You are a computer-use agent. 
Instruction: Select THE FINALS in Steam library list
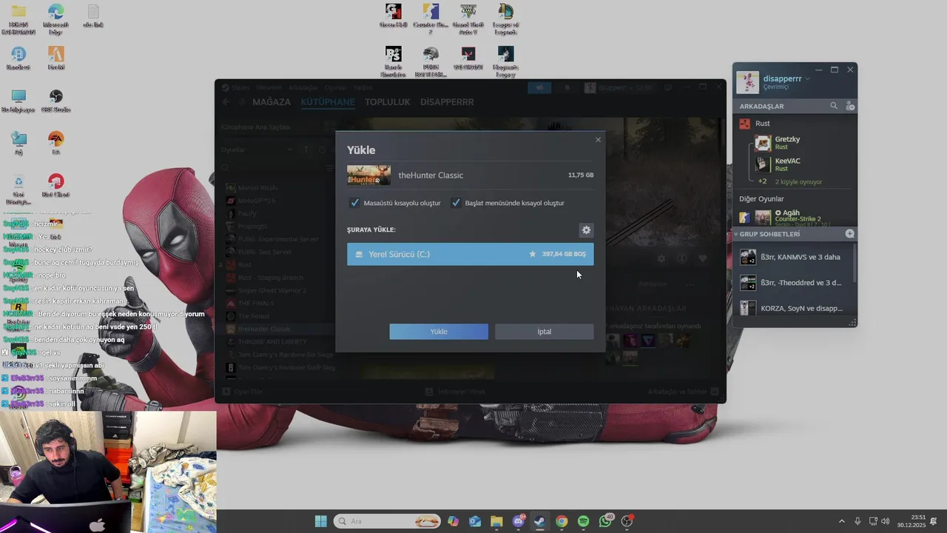255,303
